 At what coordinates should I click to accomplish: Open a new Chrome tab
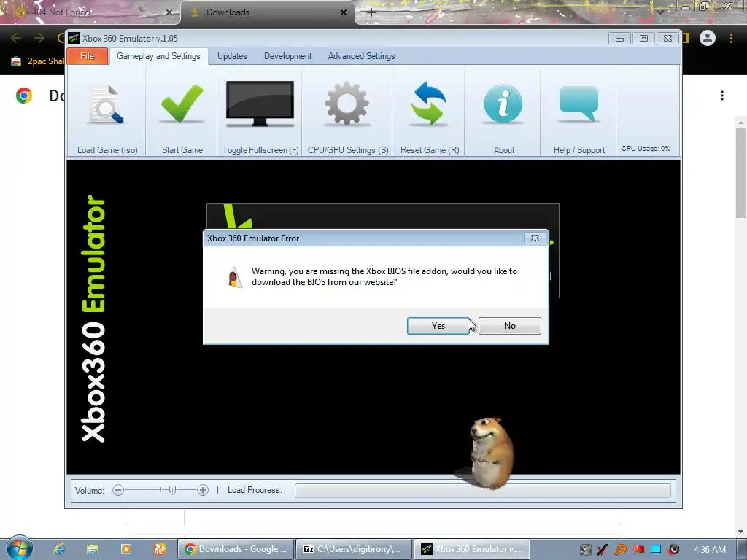[371, 12]
